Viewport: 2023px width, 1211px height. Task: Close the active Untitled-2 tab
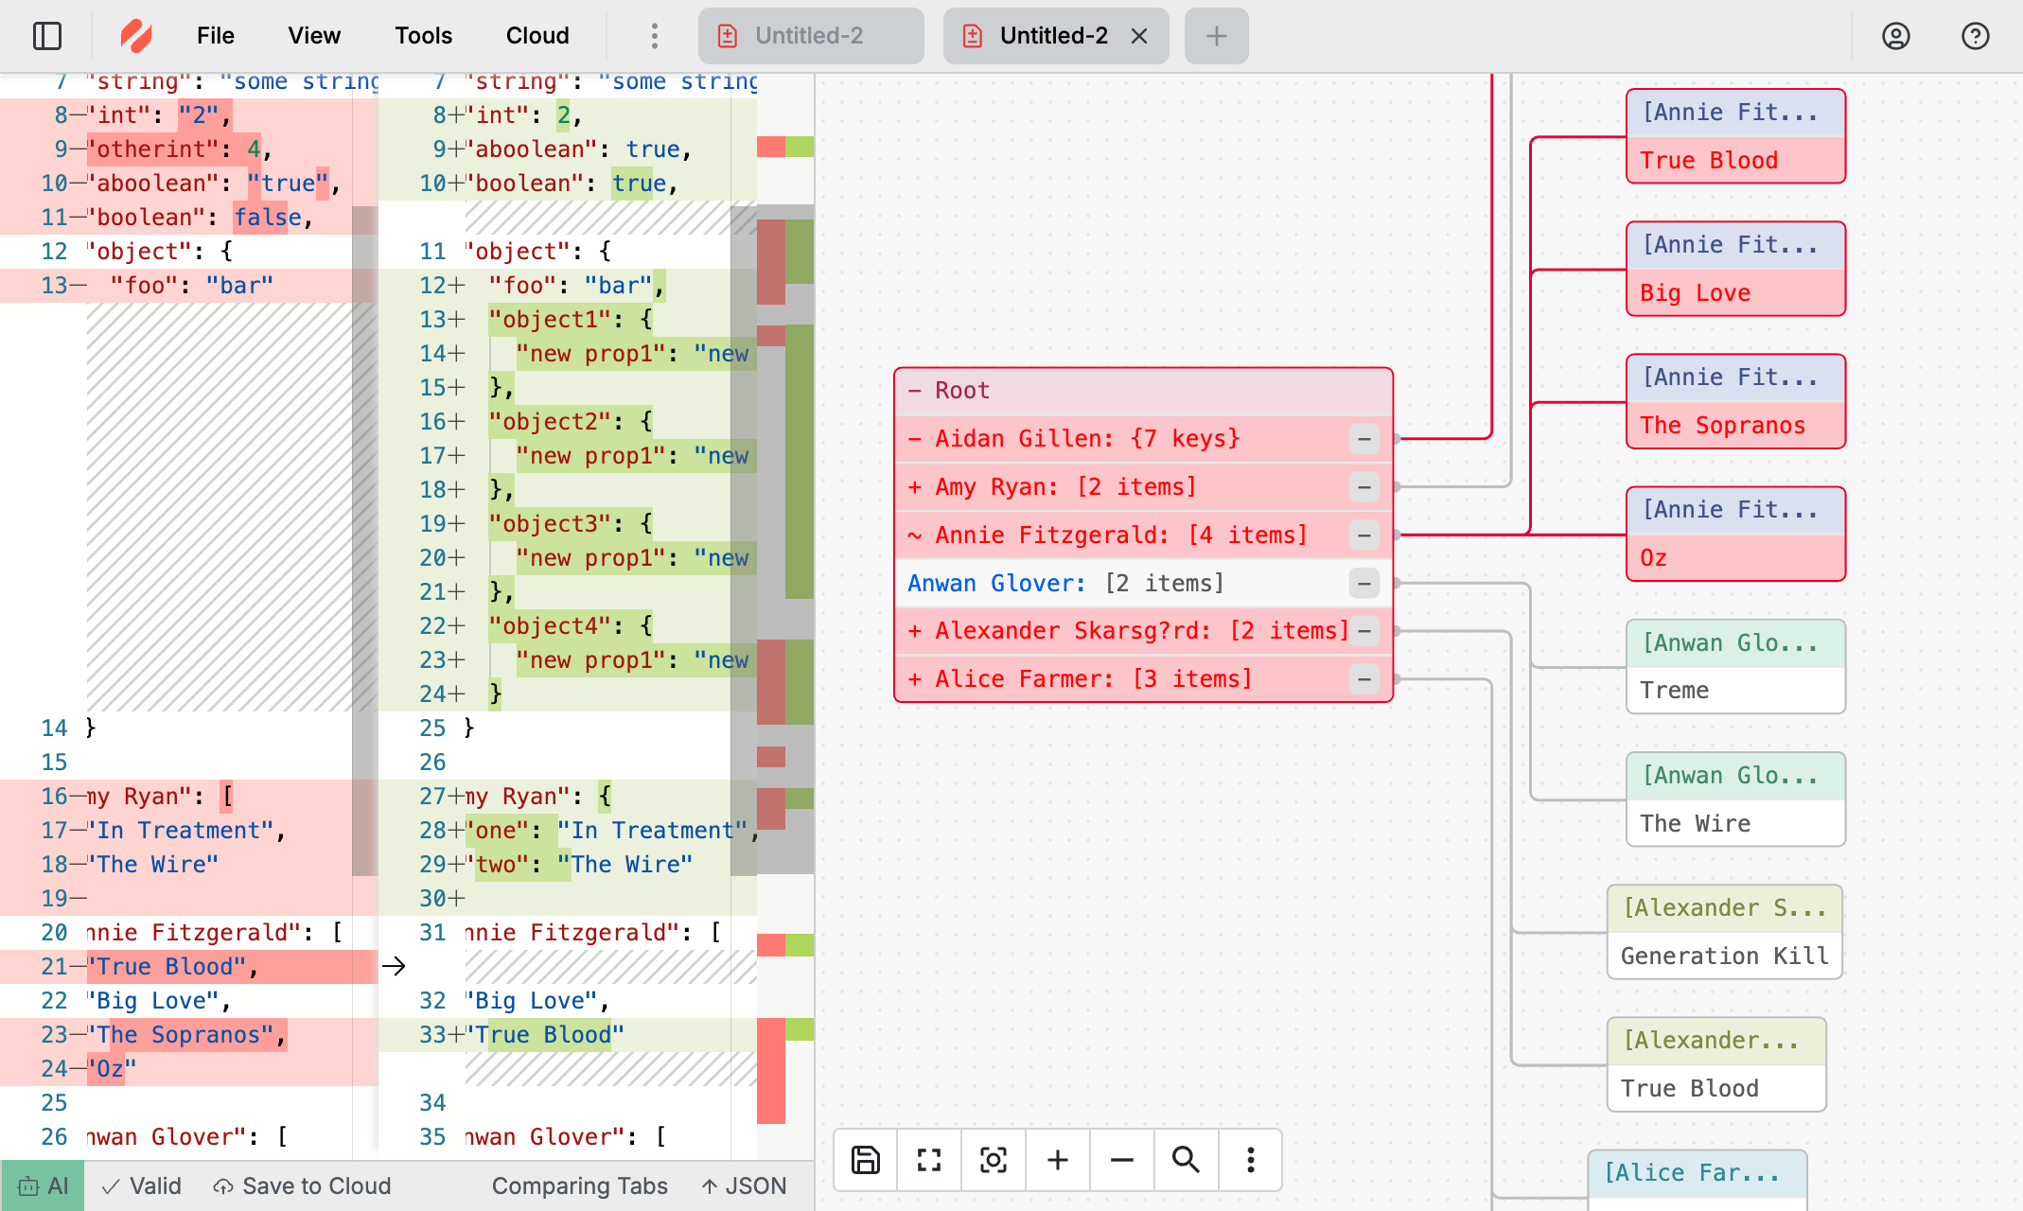(x=1139, y=36)
